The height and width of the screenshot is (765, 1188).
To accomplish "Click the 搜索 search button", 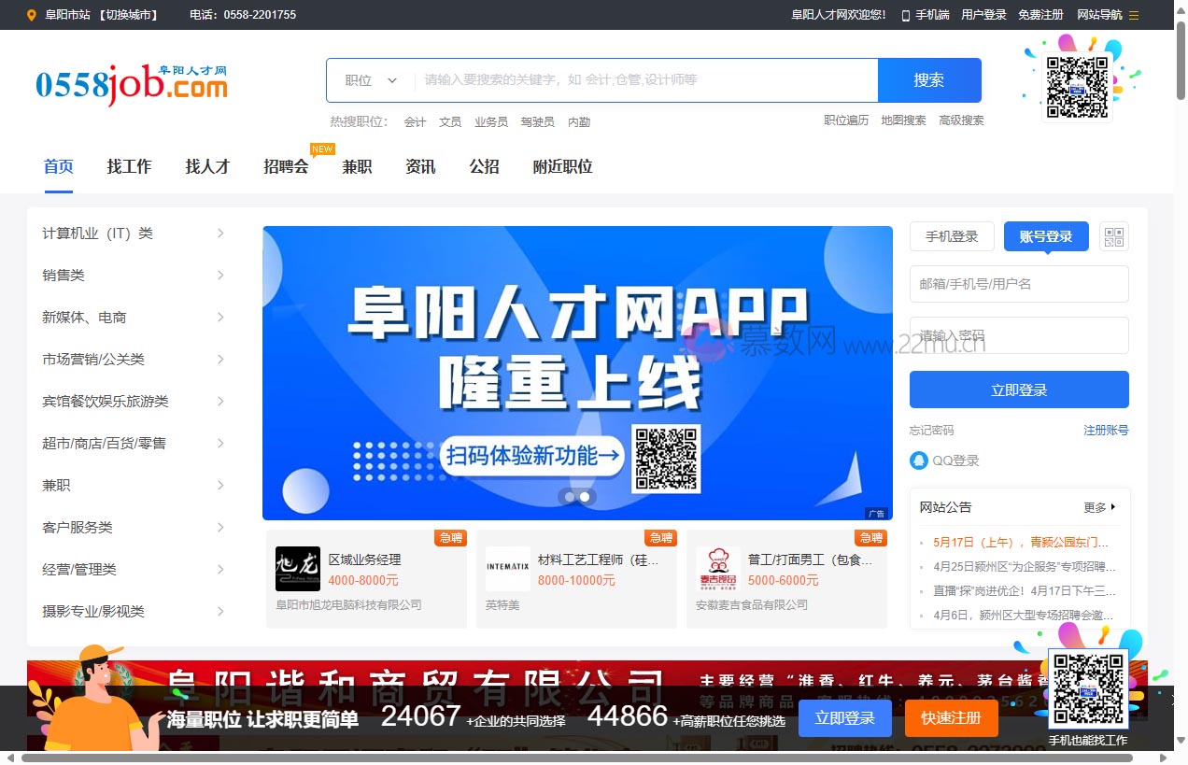I will click(x=928, y=79).
